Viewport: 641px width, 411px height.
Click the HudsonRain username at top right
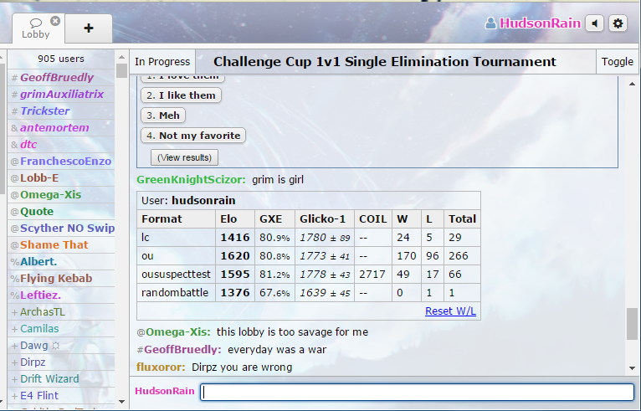(540, 23)
